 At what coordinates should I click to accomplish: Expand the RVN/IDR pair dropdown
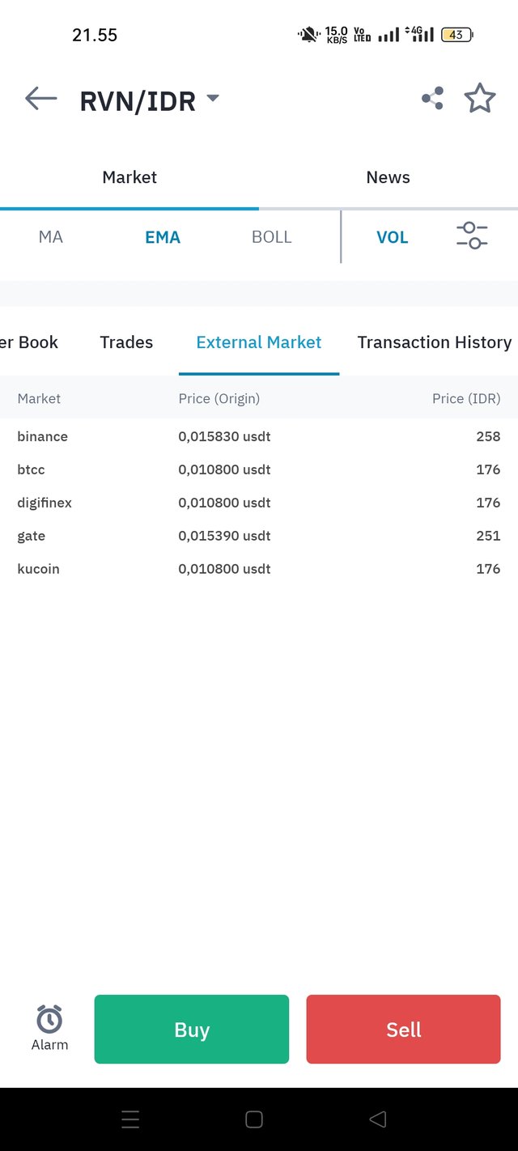tap(213, 98)
